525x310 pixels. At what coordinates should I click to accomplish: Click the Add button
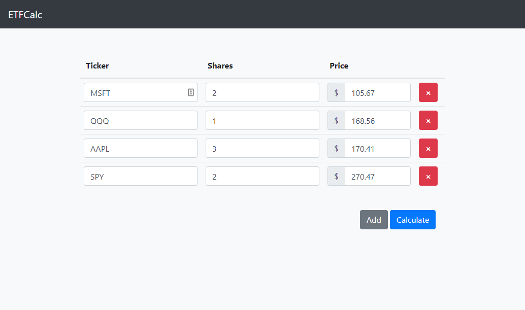pyautogui.click(x=374, y=220)
